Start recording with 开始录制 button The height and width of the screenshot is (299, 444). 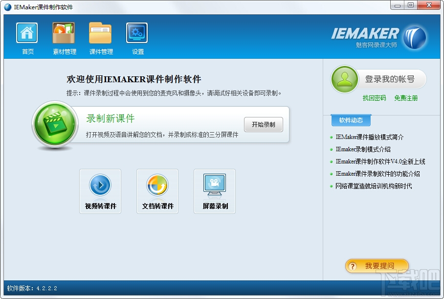264,124
